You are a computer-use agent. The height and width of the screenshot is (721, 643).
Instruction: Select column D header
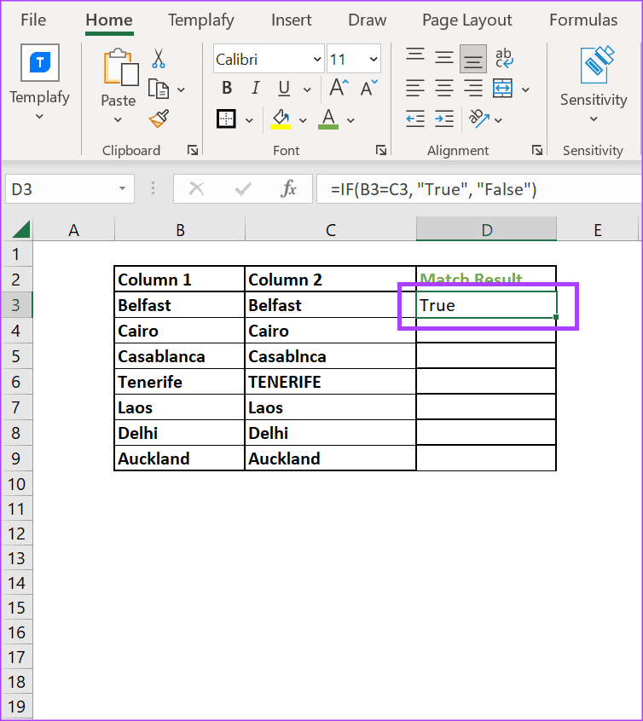pyautogui.click(x=486, y=229)
